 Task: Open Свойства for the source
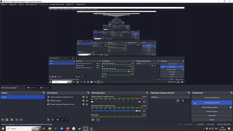[32, 88]
